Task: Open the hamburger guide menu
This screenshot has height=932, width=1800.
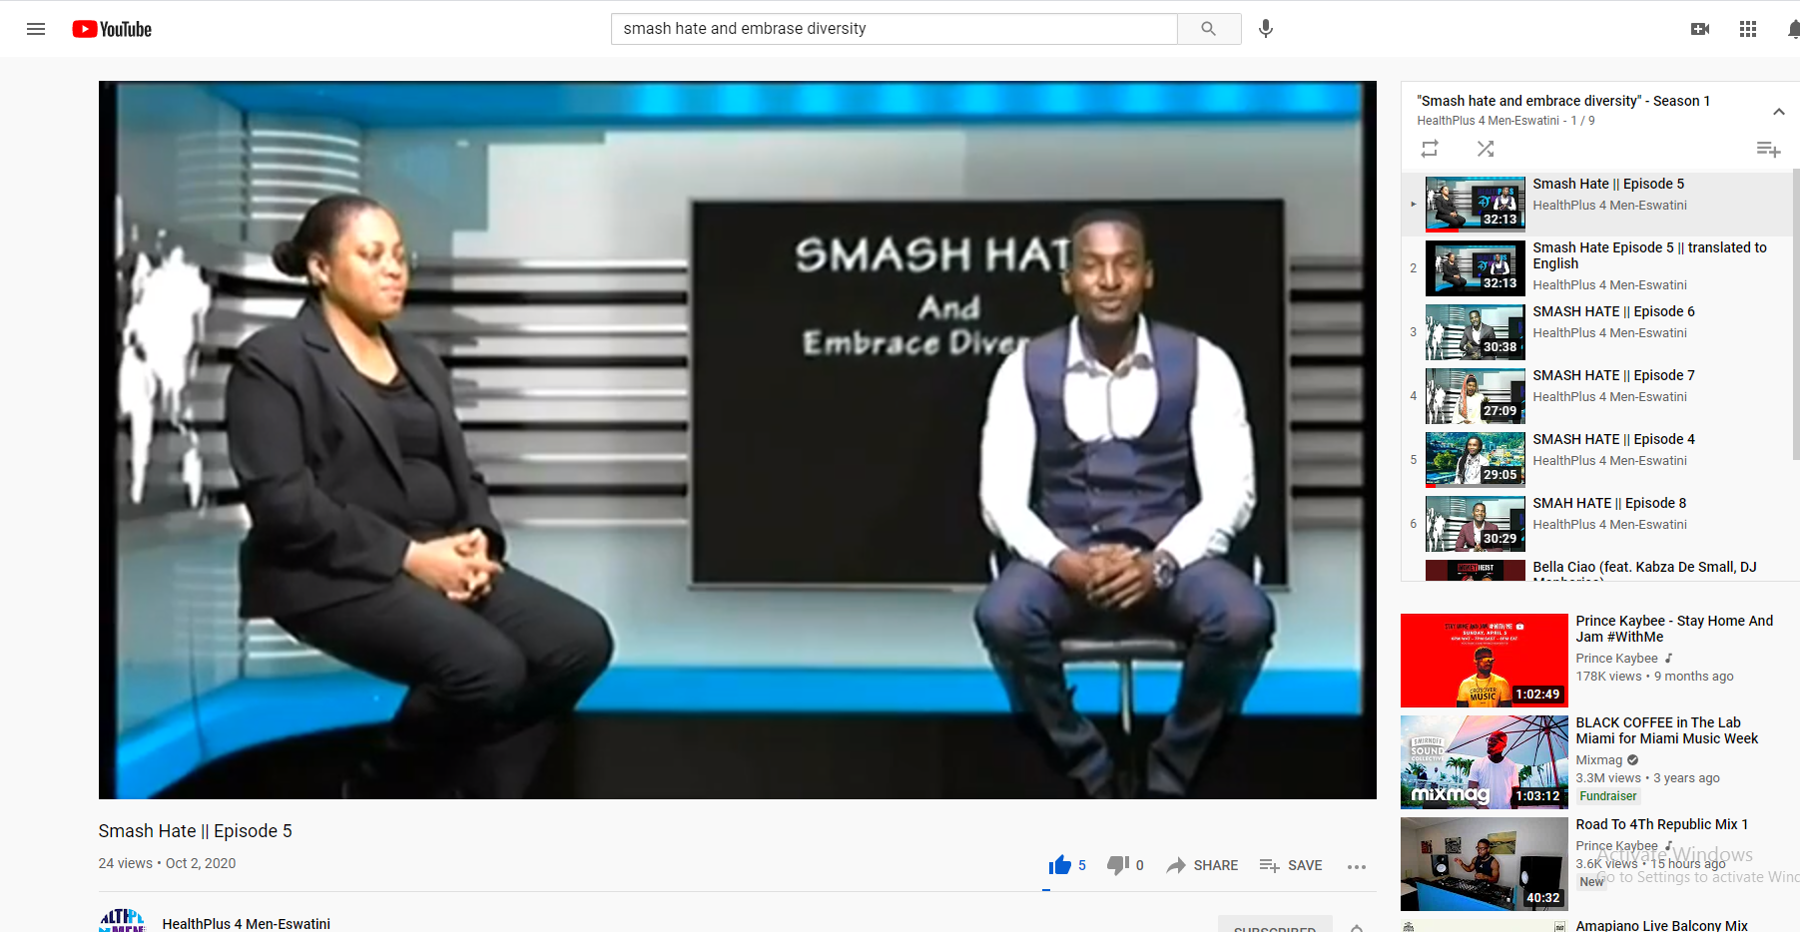Action: pos(36,29)
